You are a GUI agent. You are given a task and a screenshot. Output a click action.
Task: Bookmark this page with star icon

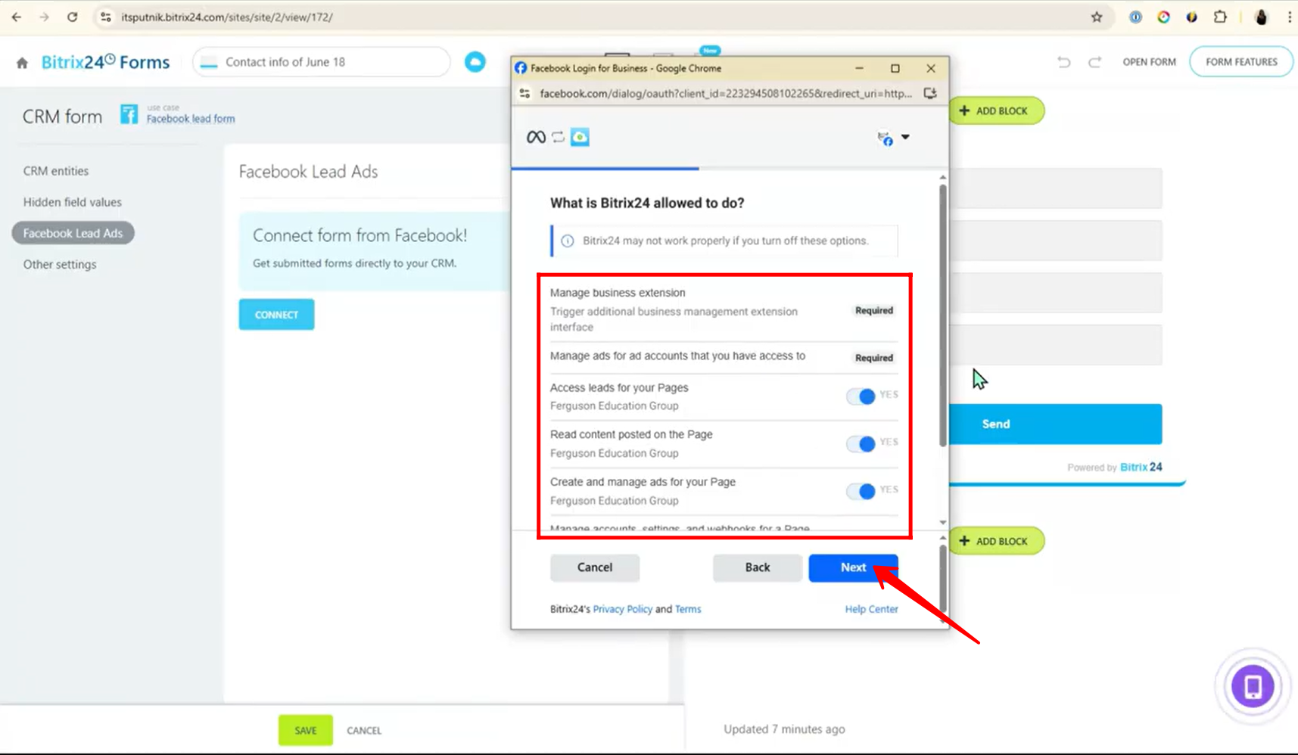[1097, 17]
